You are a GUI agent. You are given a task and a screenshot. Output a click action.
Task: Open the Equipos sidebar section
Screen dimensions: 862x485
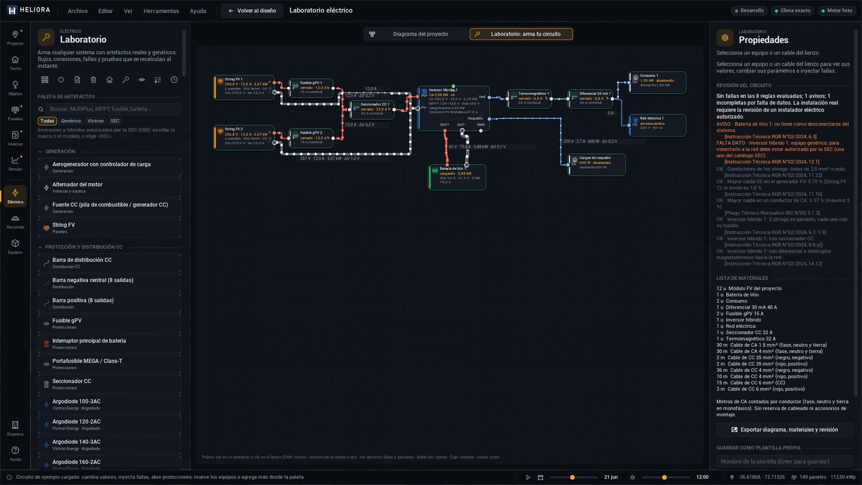pyautogui.click(x=15, y=247)
